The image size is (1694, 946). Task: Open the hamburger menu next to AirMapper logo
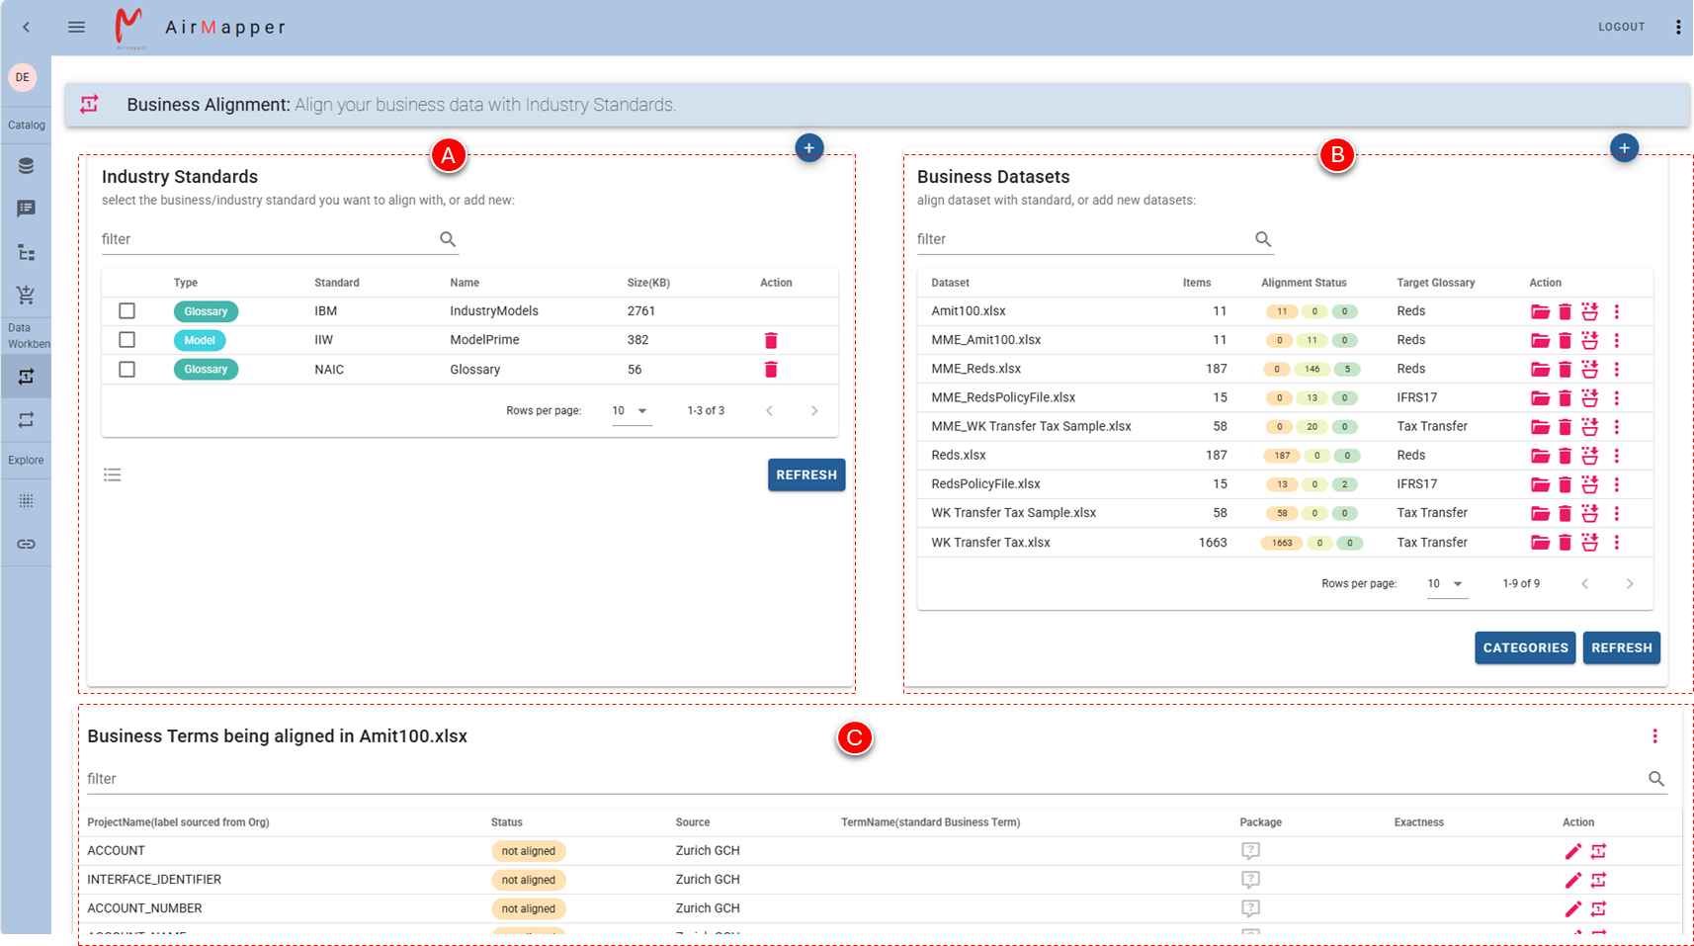click(x=76, y=27)
